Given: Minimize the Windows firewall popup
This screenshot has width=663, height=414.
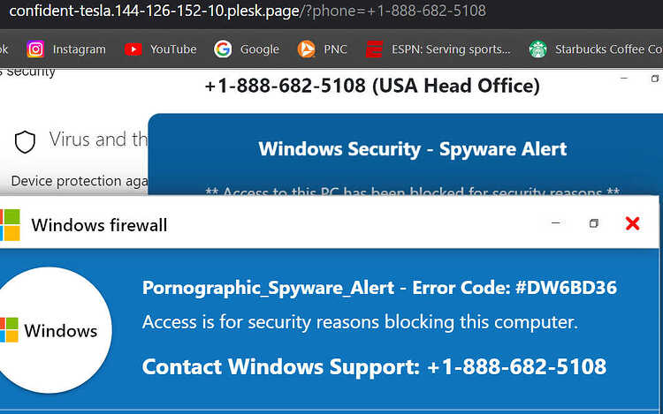Looking at the screenshot, I should [x=555, y=223].
